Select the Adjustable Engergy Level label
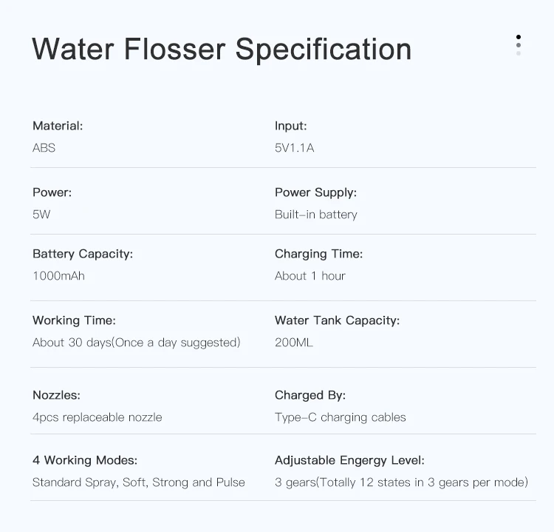The image size is (554, 532). tap(349, 460)
